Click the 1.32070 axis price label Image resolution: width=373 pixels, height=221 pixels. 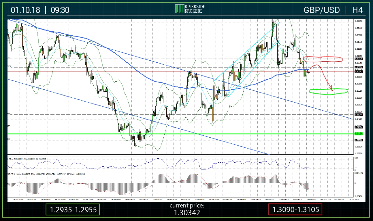359,35
